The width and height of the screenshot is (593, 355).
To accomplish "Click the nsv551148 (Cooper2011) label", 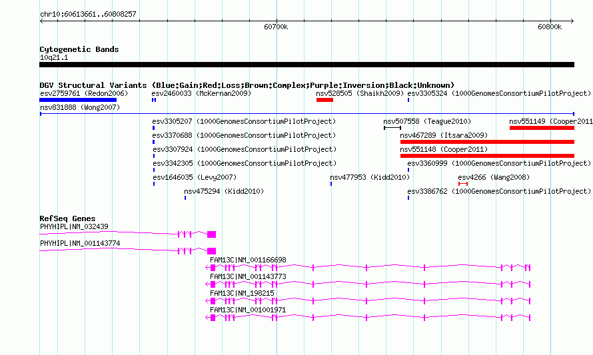I will (444, 149).
